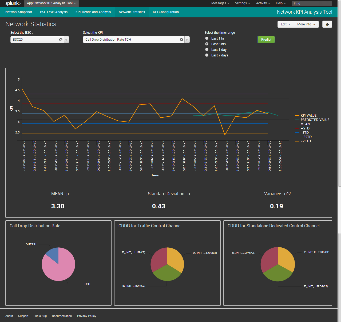Click into the Find search field

[312, 3]
